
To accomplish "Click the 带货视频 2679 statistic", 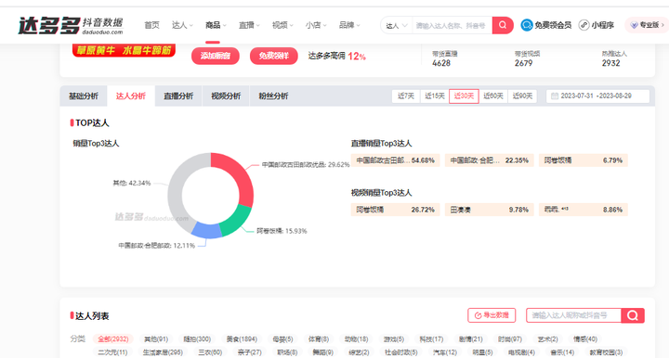I will click(x=527, y=58).
